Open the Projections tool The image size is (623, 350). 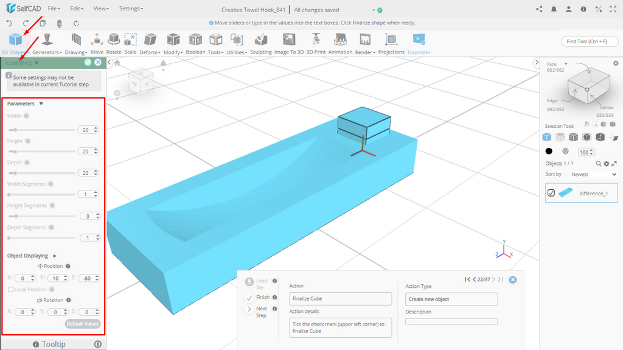point(391,44)
